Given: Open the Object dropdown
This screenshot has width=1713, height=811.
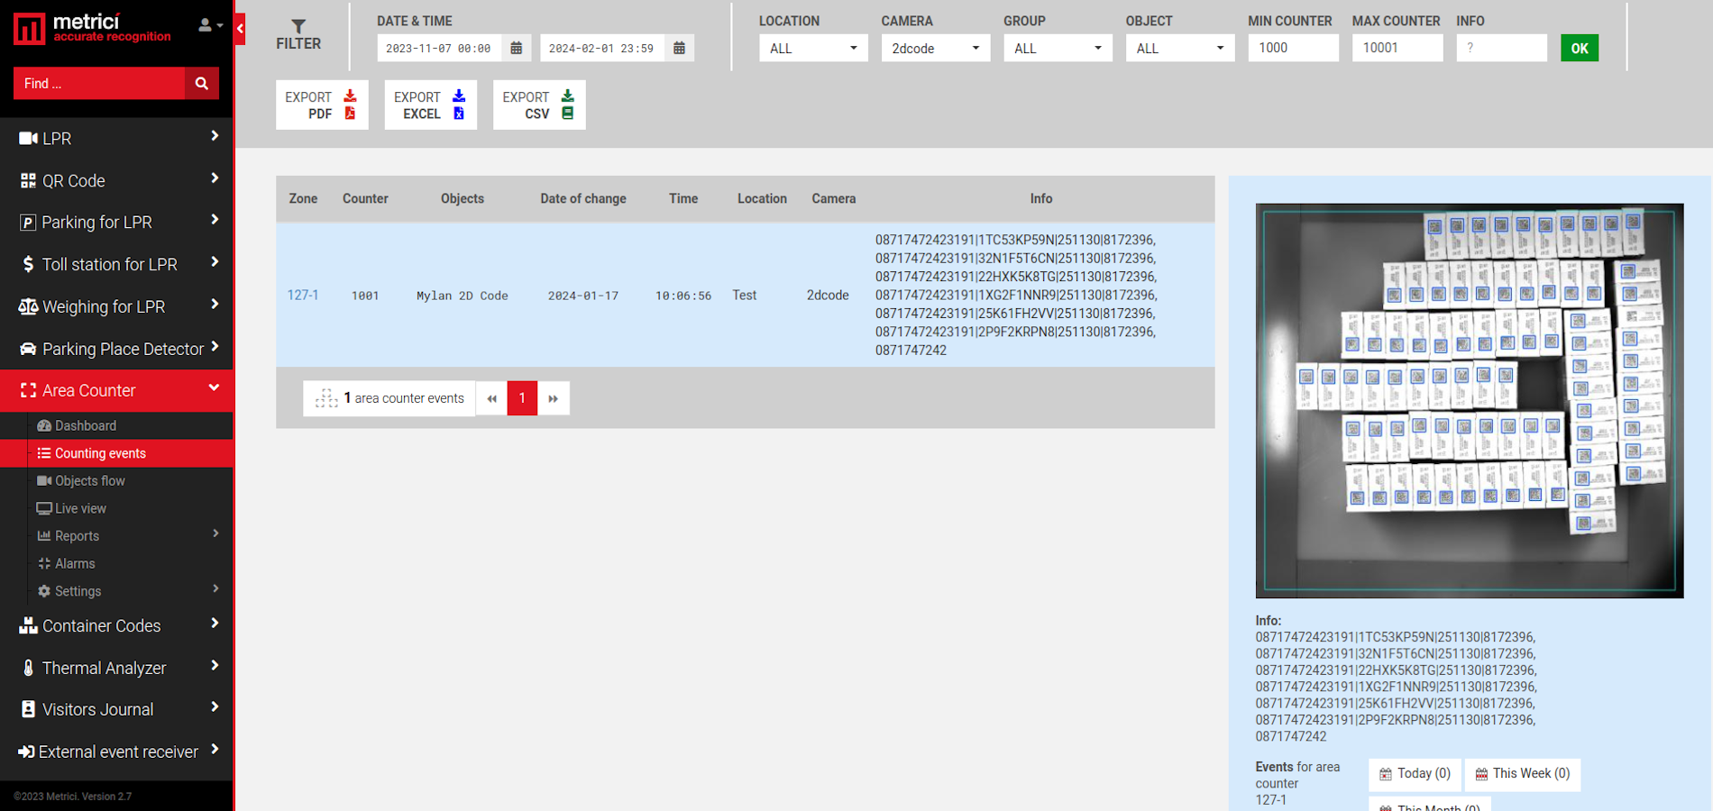Looking at the screenshot, I should tap(1180, 48).
